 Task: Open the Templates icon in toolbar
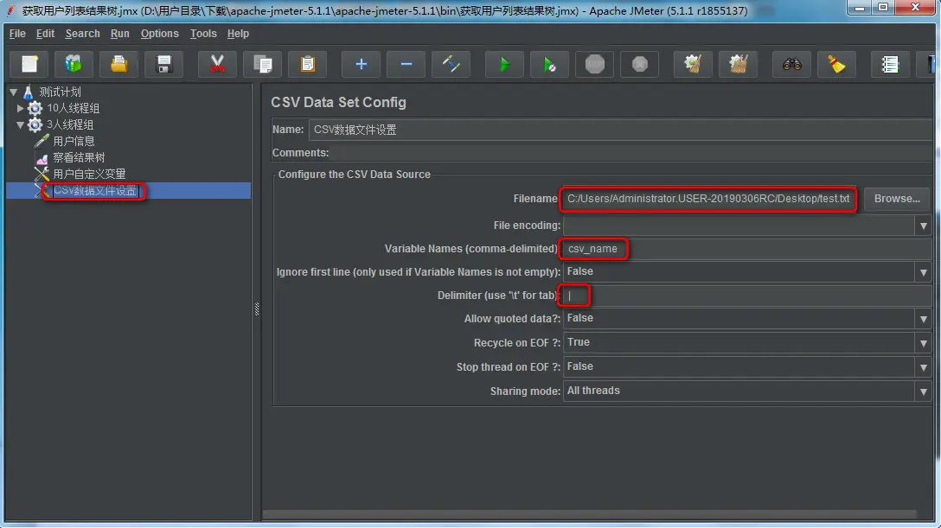[74, 64]
